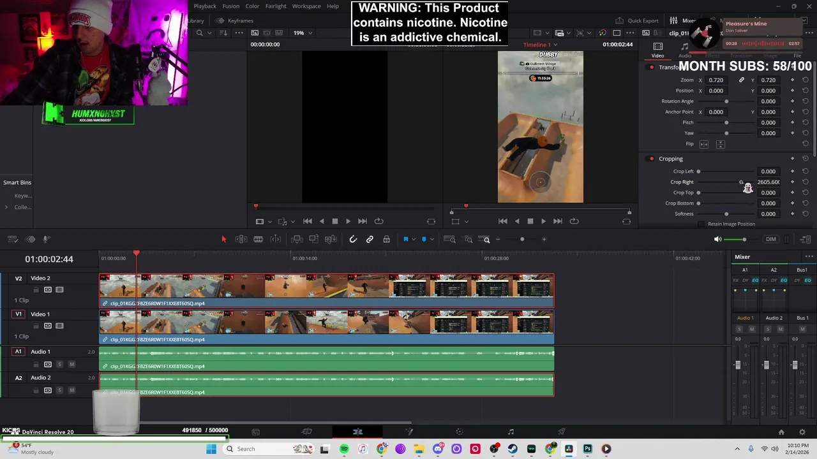Open timeline view options icon
817x459 pixels.
12,239
